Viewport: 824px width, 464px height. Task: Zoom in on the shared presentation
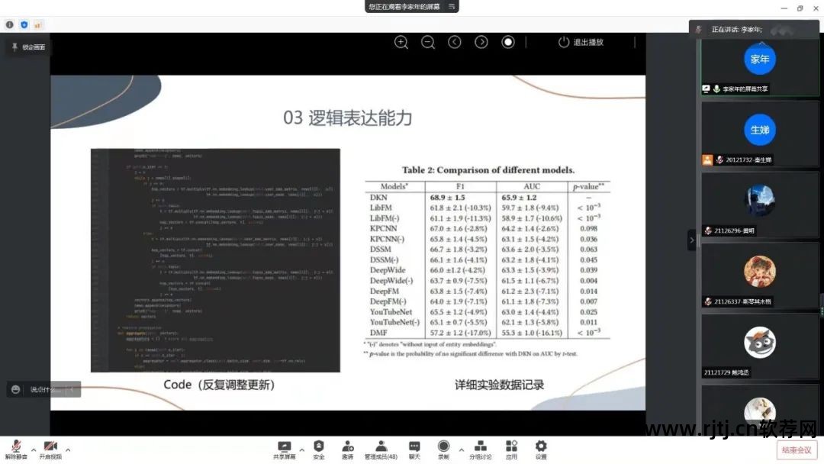point(401,43)
